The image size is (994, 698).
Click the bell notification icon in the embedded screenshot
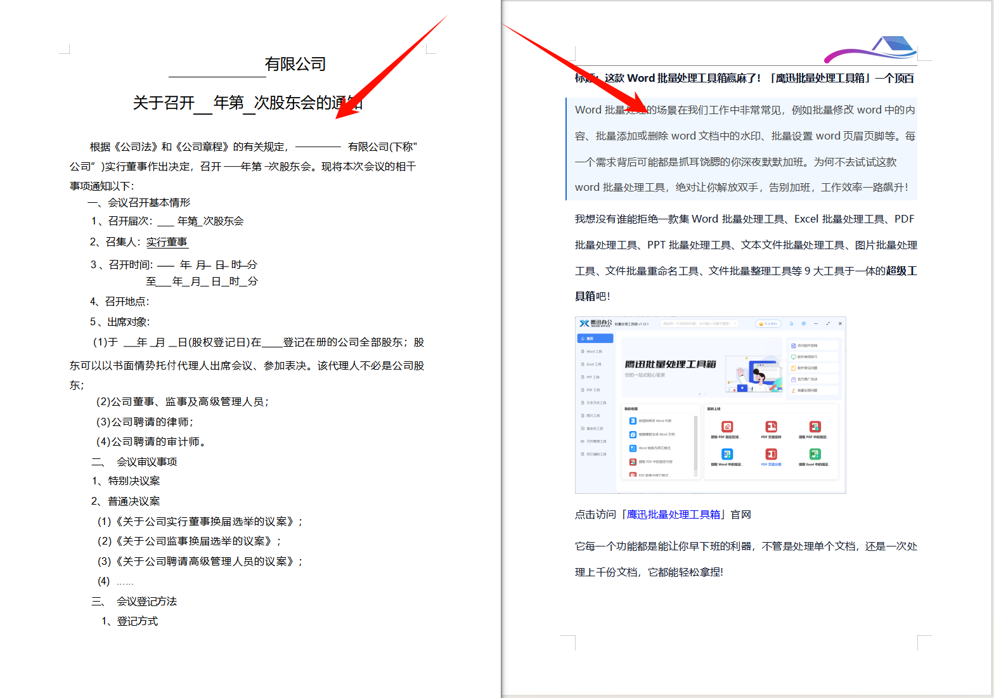pos(791,323)
